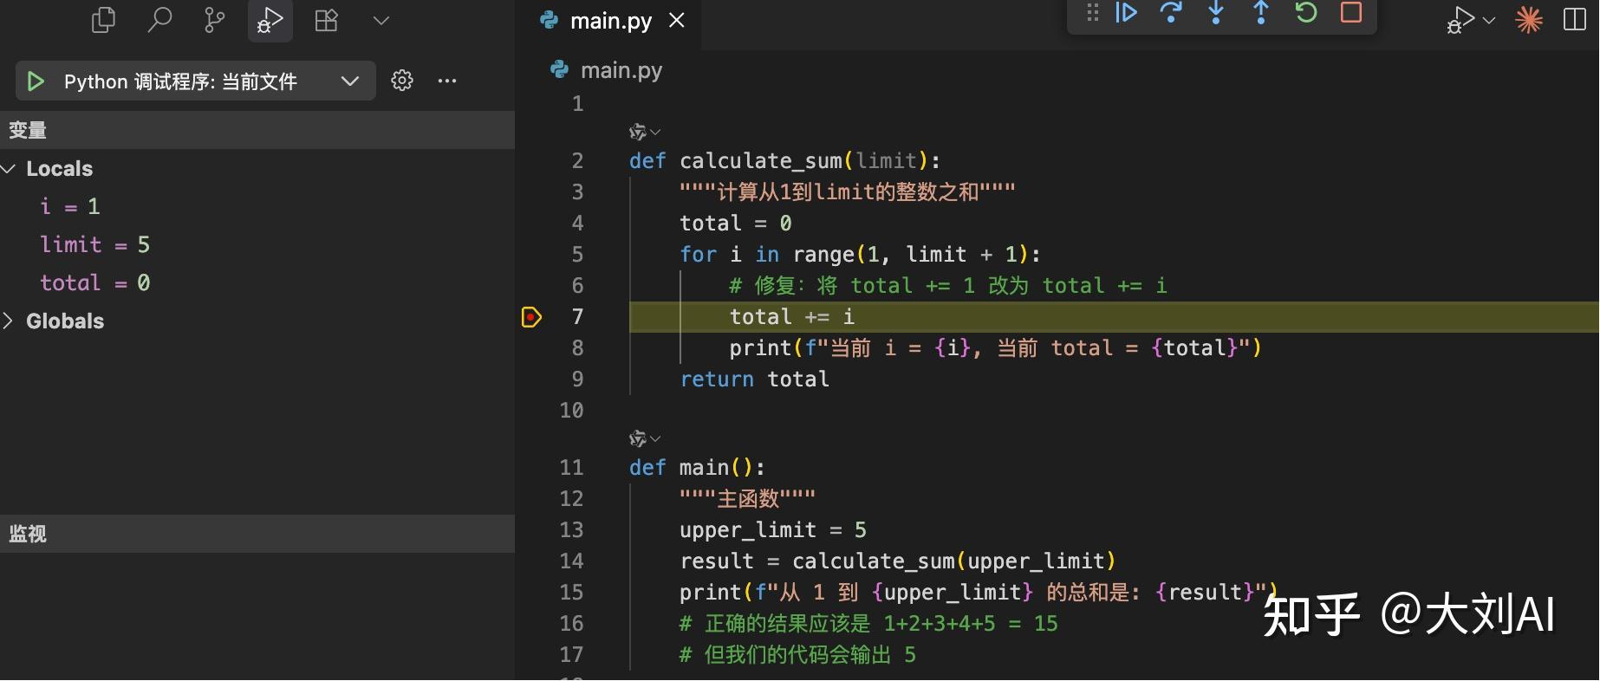Viewport: 1600px width, 681px height.
Task: Switch to the main.py editor tab
Action: [610, 21]
